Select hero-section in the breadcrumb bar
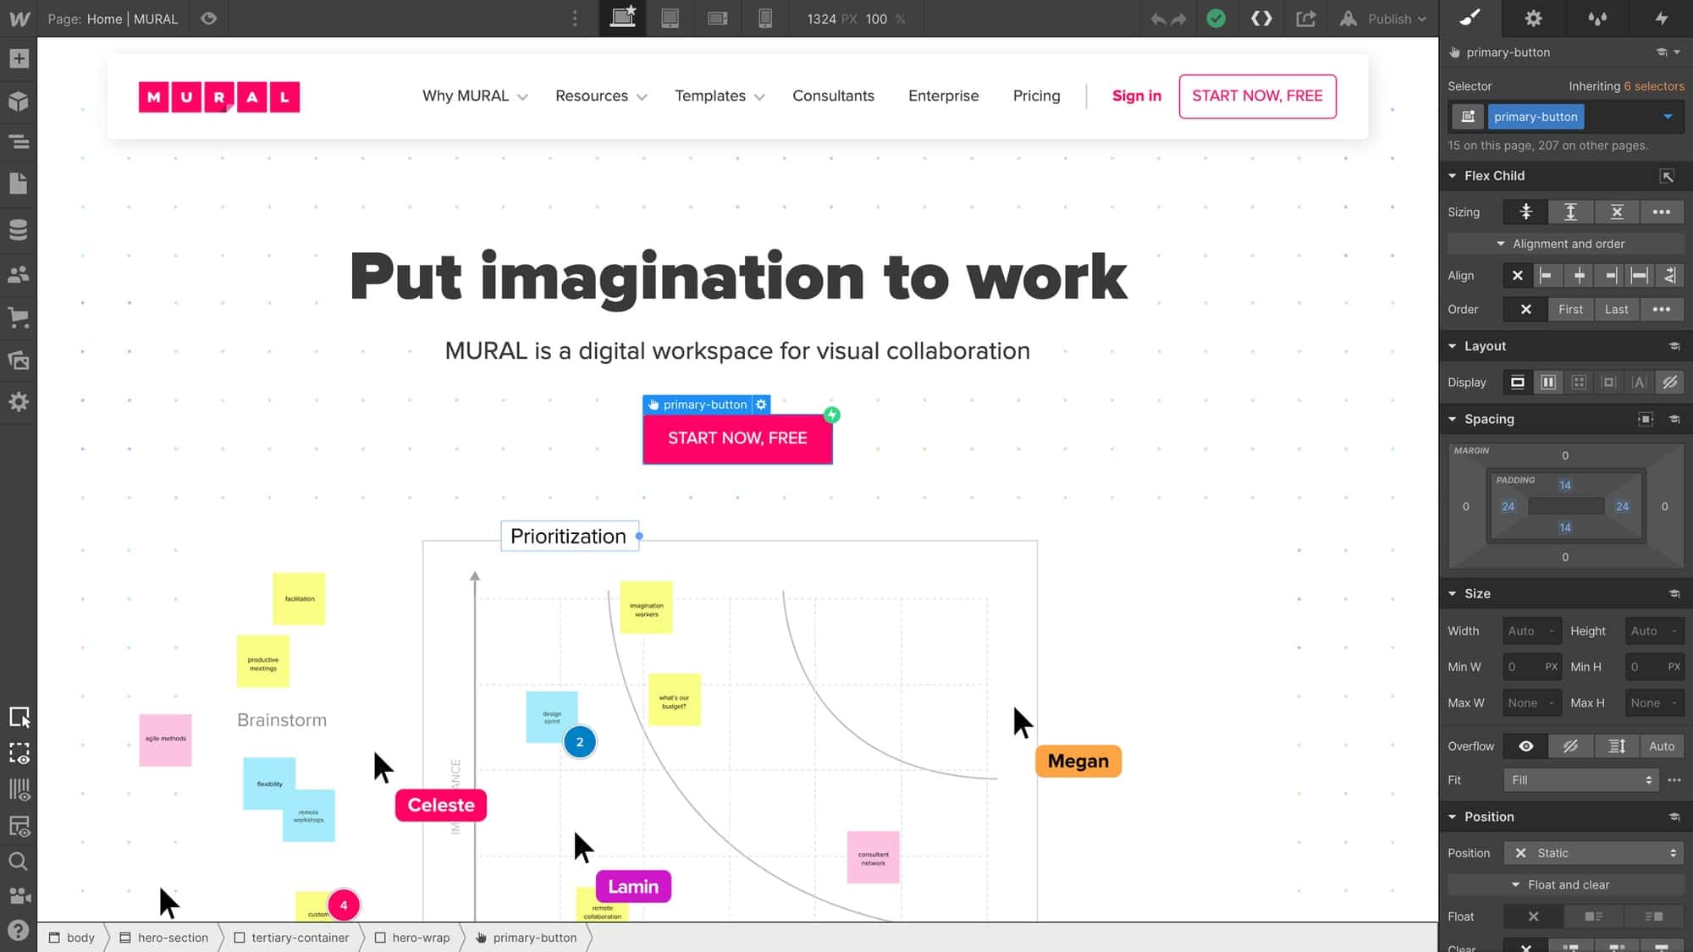1693x952 pixels. [172, 938]
